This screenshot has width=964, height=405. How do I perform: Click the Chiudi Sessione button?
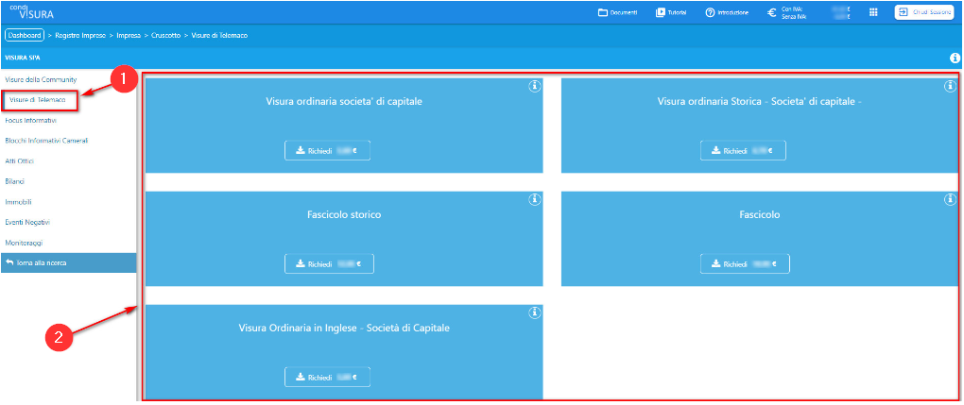[923, 12]
